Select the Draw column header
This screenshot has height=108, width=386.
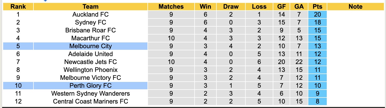[231, 7]
